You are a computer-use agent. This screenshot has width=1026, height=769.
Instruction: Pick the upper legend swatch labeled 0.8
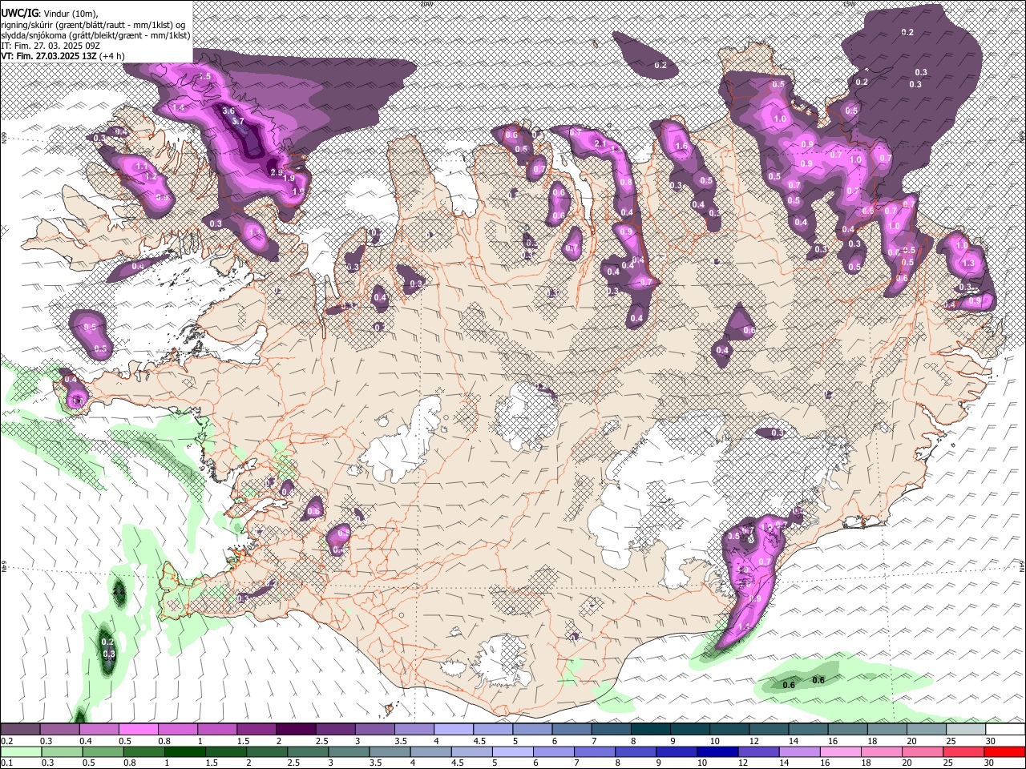coord(177,730)
